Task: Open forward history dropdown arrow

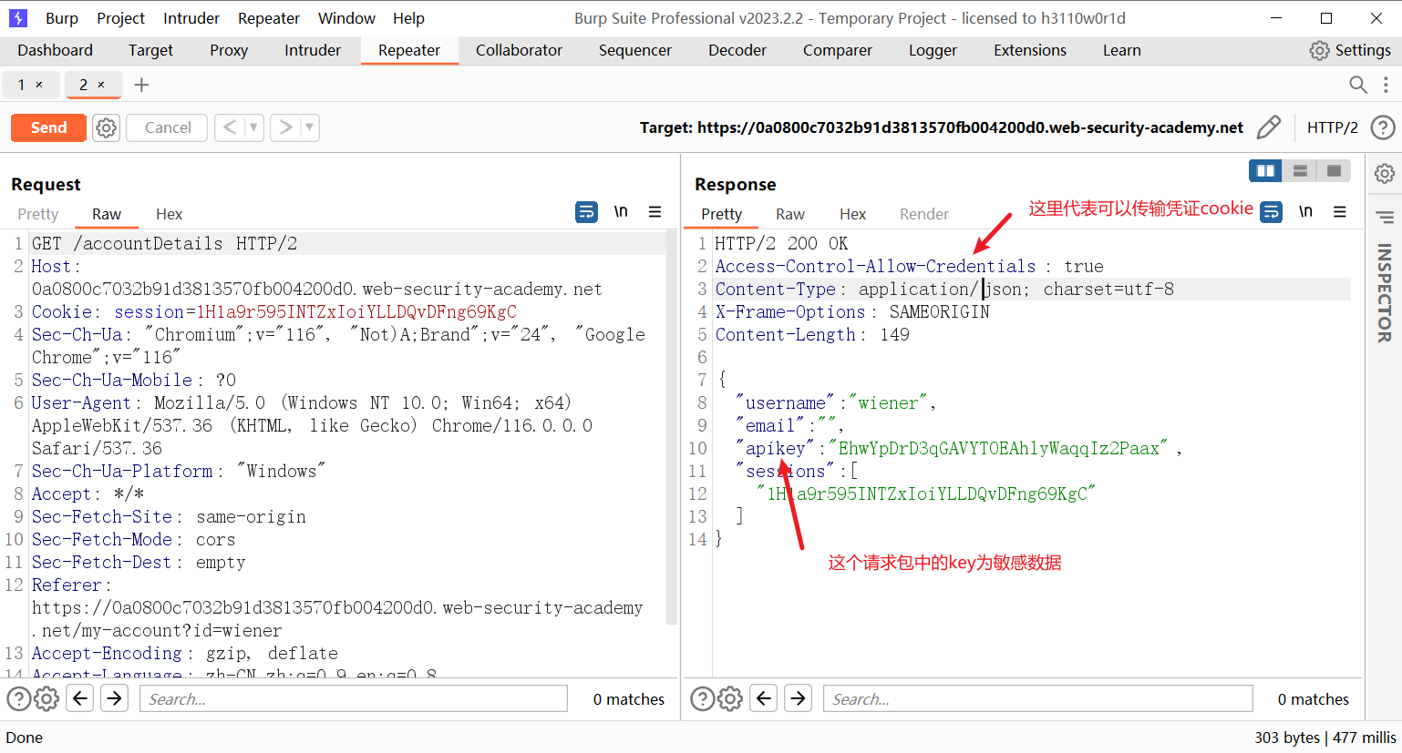Action: 310,127
